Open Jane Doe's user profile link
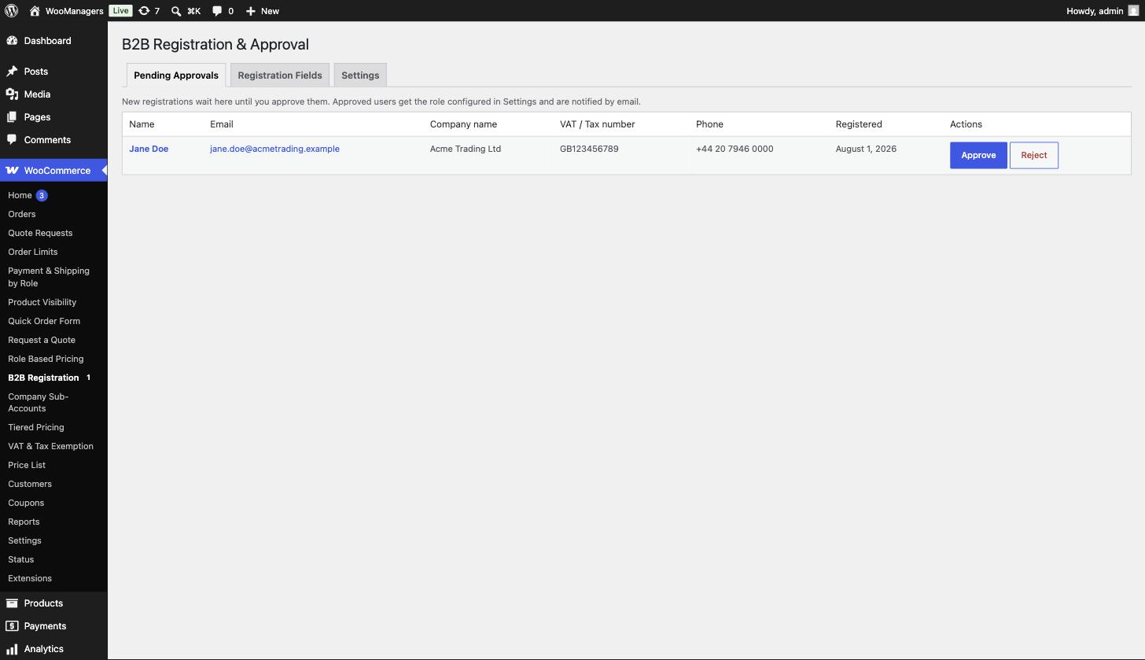The height and width of the screenshot is (660, 1145). pyautogui.click(x=149, y=149)
